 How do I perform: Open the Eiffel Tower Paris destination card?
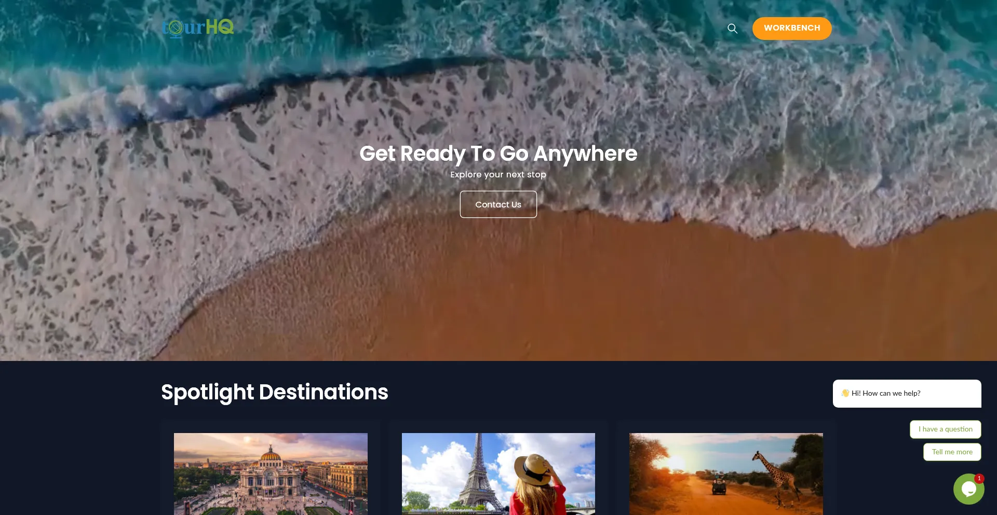pos(498,474)
